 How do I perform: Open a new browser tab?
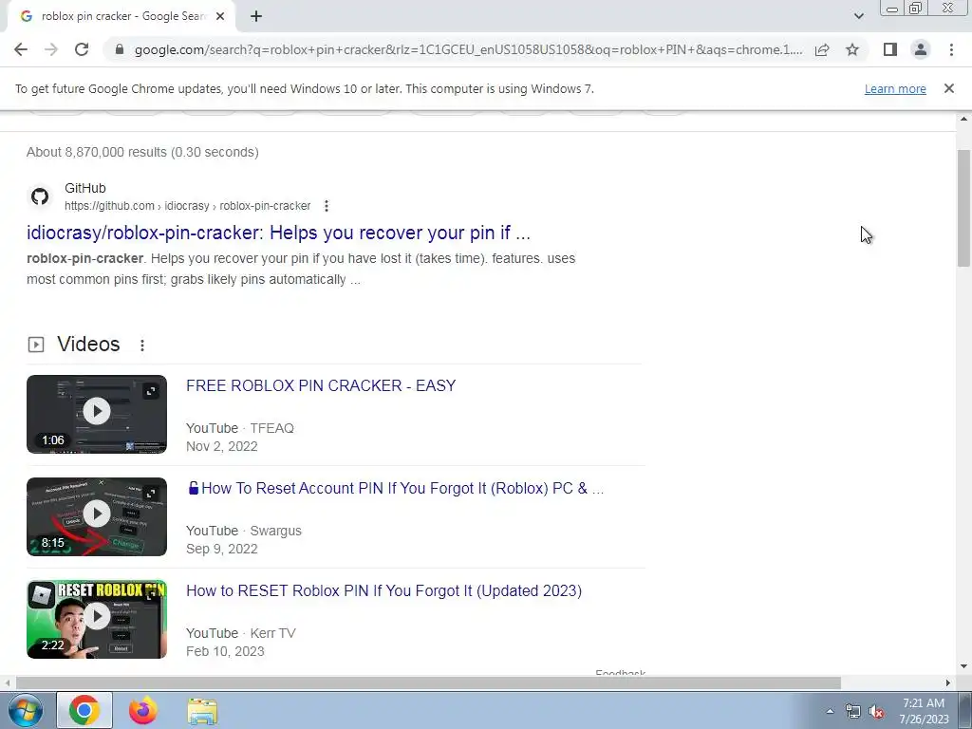coord(256,17)
